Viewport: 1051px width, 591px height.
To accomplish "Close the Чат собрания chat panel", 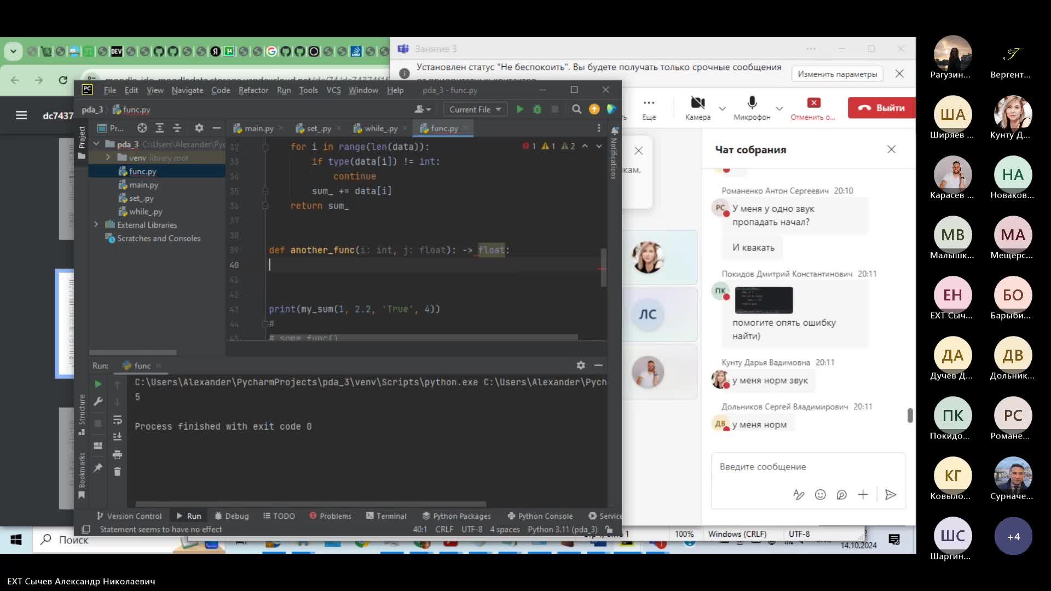I will [x=891, y=149].
